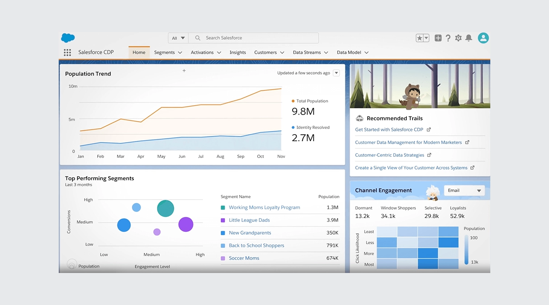
Task: Click the large teal bubble in chart
Action: click(x=165, y=209)
